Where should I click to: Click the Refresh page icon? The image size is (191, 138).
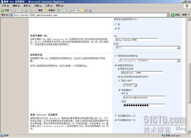click(x=26, y=11)
